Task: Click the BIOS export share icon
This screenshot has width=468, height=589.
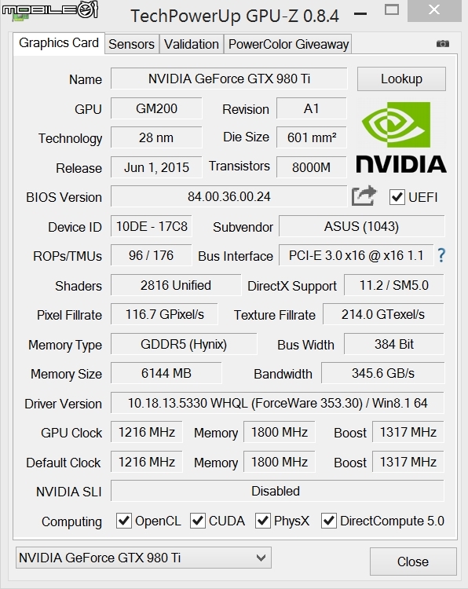Action: 364,196
